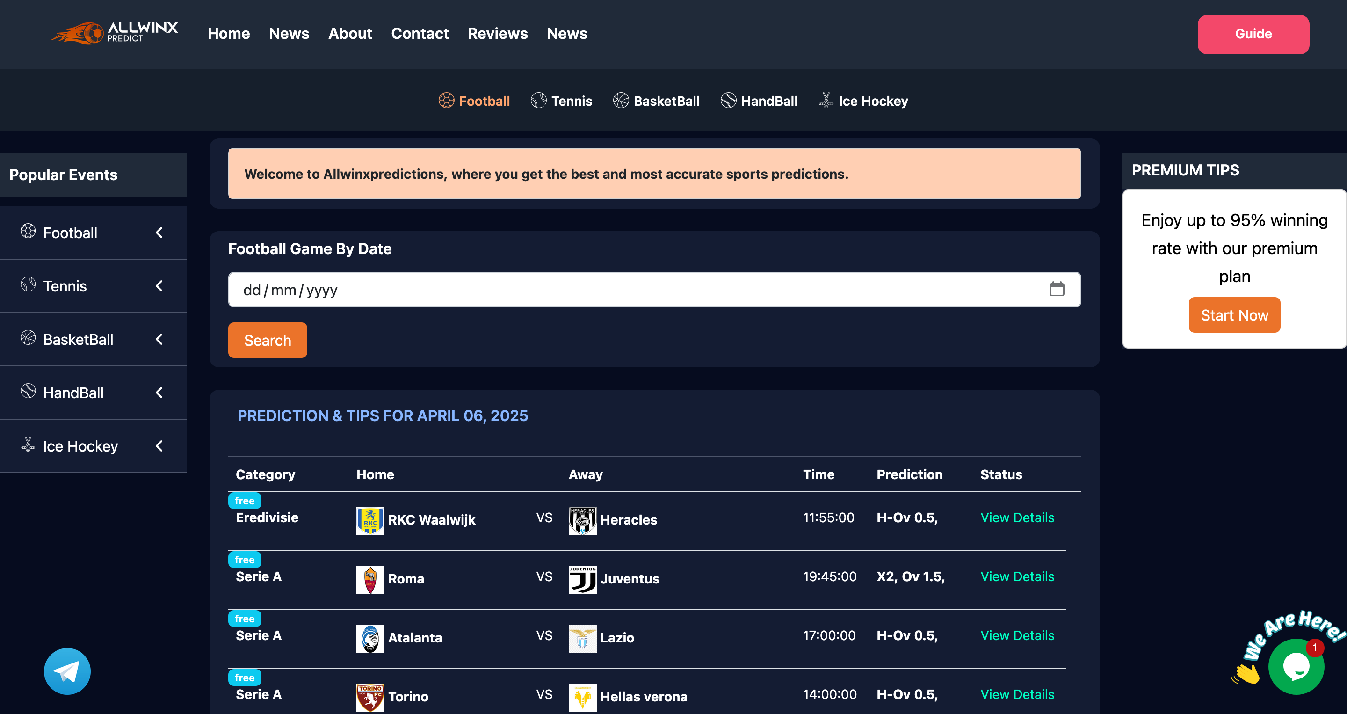Click the Juventus team name
This screenshot has height=714, width=1347.
[630, 579]
